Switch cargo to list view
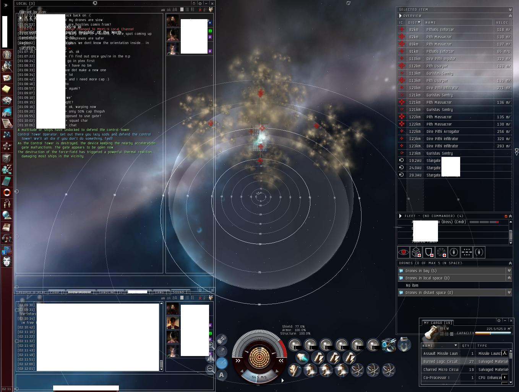The height and width of the screenshot is (392, 519). coord(451,334)
